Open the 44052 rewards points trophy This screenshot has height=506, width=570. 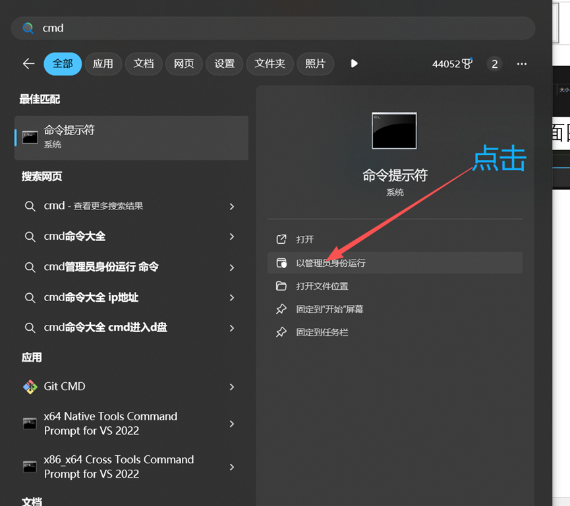click(x=452, y=64)
